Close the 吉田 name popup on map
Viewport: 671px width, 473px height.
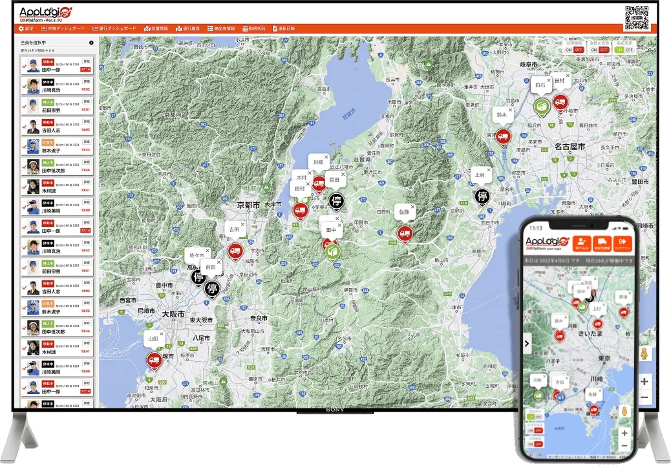click(243, 224)
